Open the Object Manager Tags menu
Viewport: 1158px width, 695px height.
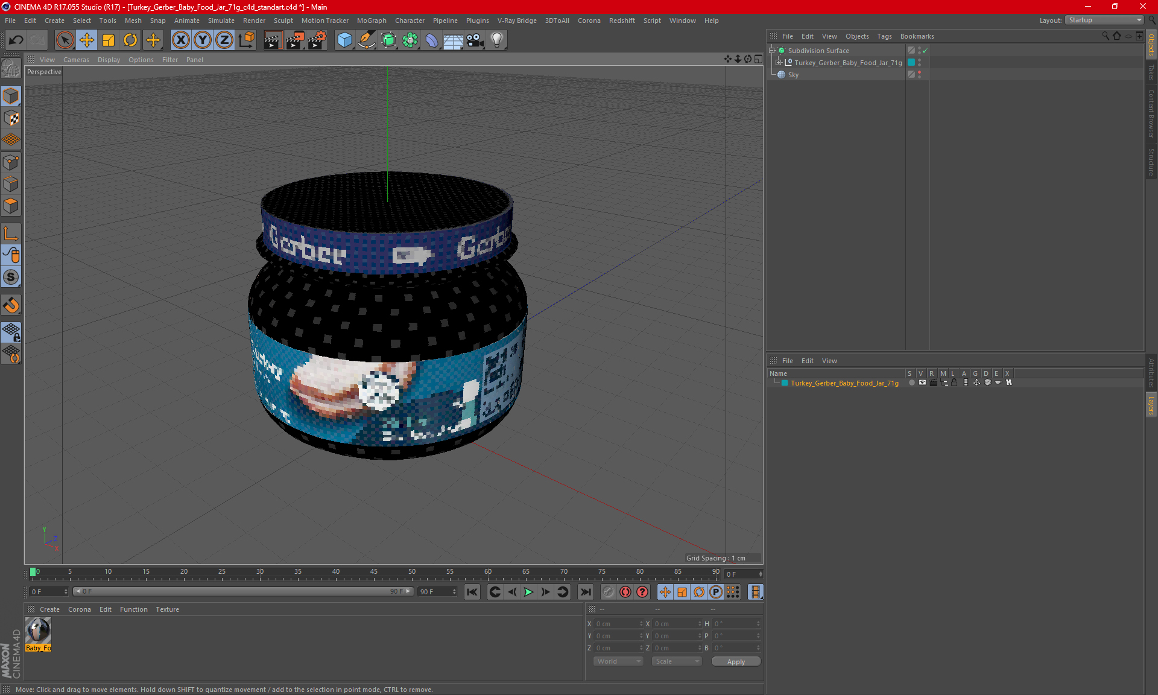tap(884, 36)
